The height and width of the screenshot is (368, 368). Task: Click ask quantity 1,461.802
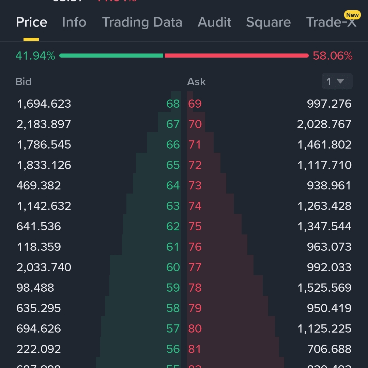pyautogui.click(x=324, y=144)
